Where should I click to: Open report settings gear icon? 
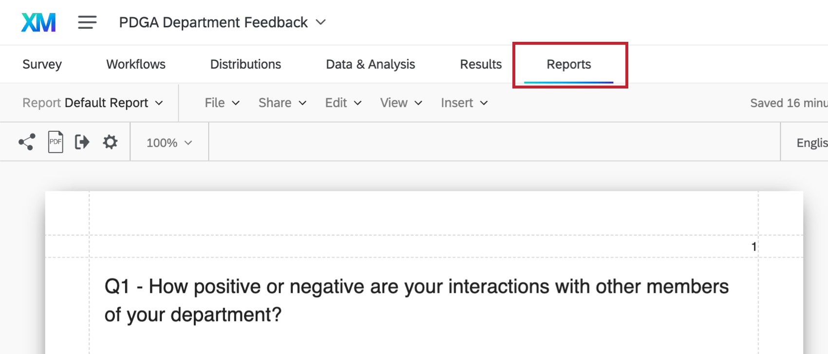click(111, 142)
